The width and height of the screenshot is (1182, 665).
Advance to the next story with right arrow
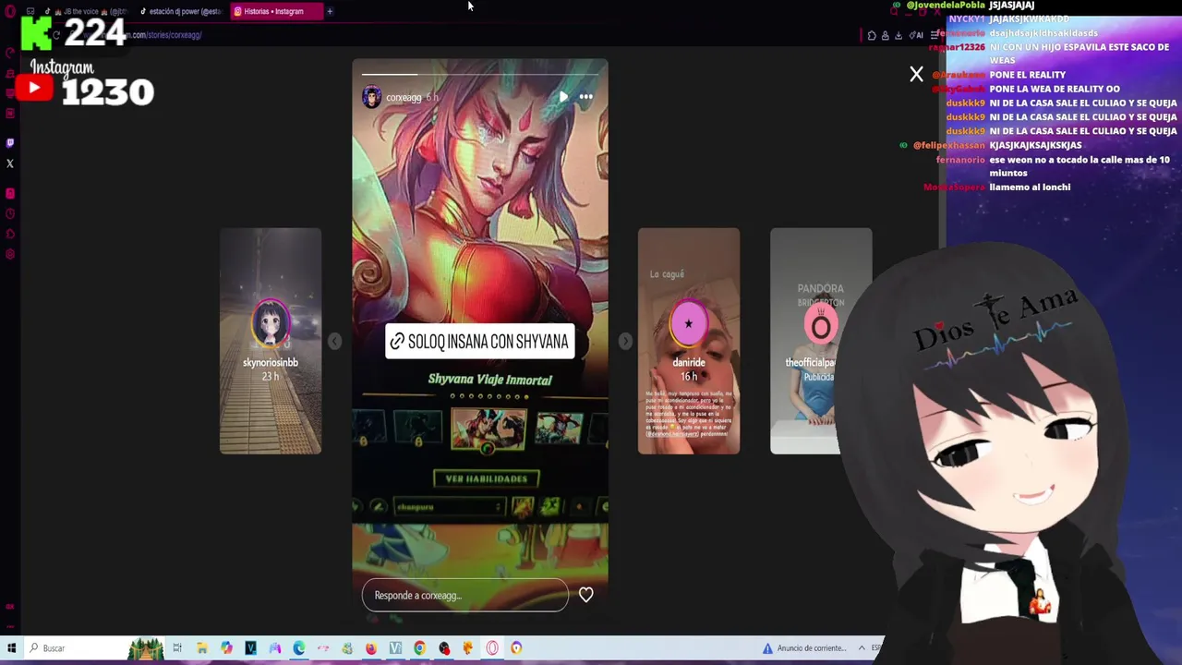pyautogui.click(x=625, y=341)
